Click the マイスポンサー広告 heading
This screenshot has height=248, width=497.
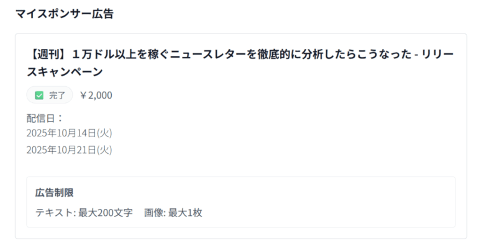point(64,13)
